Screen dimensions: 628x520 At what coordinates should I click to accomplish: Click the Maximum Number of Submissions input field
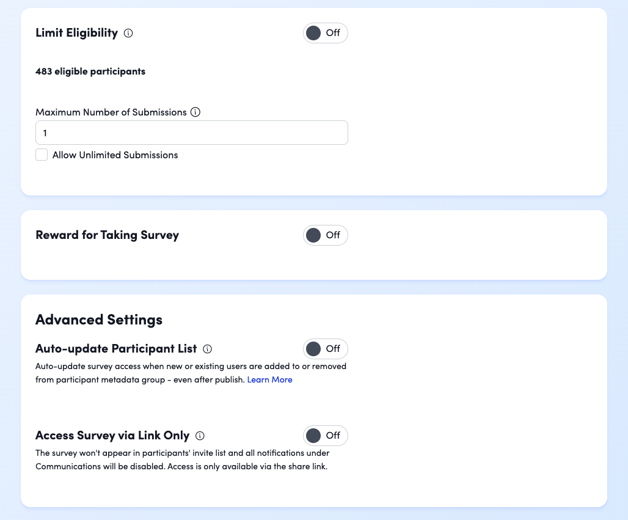192,133
